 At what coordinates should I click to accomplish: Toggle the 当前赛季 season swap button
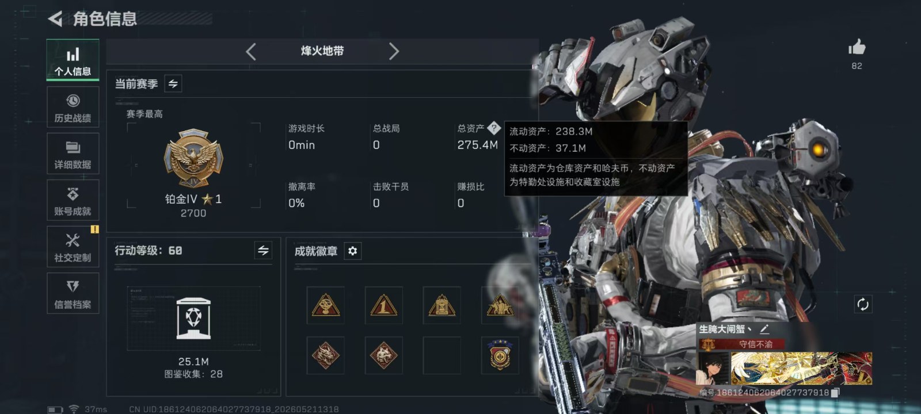pyautogui.click(x=173, y=83)
